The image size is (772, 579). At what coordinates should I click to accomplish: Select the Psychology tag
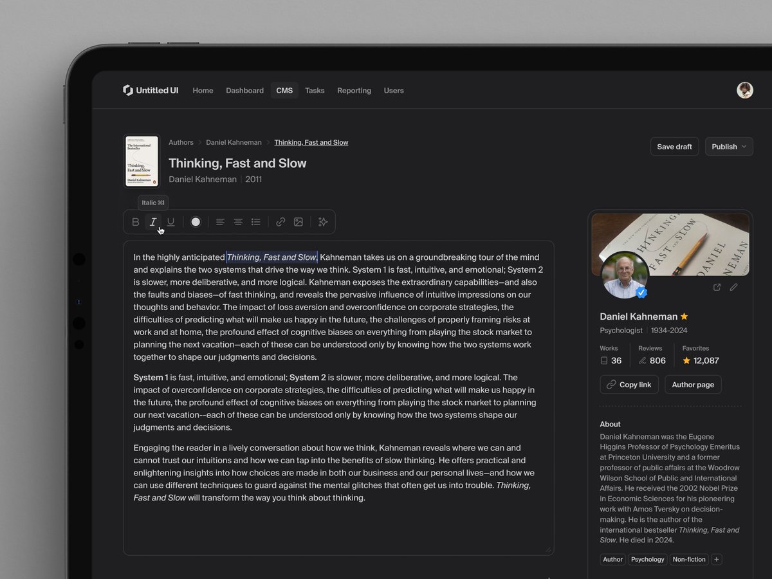pos(647,560)
